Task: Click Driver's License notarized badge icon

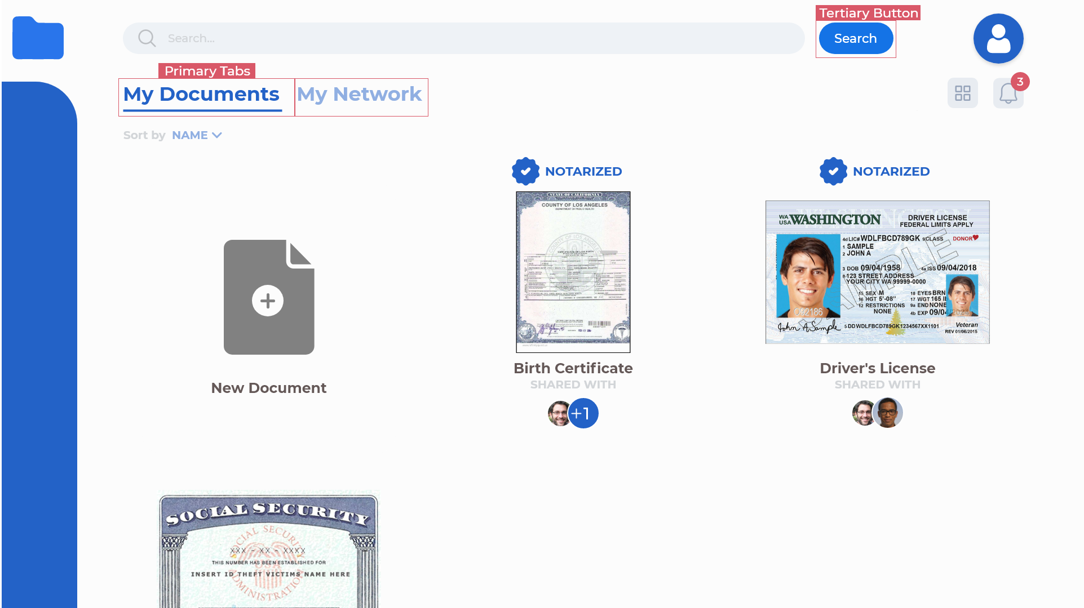Action: pos(833,171)
